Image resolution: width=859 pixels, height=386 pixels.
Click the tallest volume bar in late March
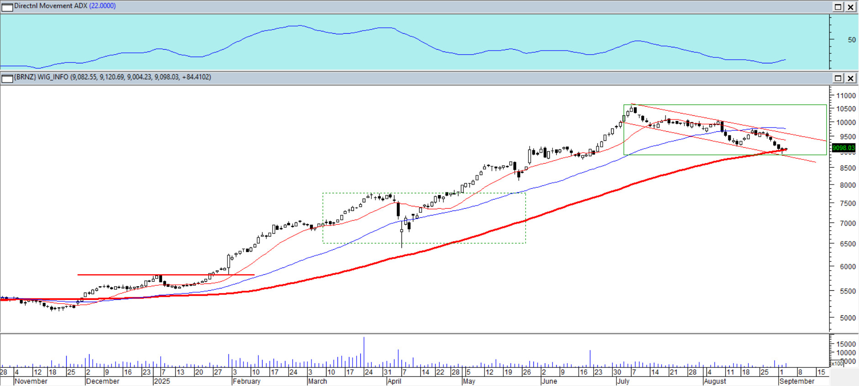click(364, 352)
